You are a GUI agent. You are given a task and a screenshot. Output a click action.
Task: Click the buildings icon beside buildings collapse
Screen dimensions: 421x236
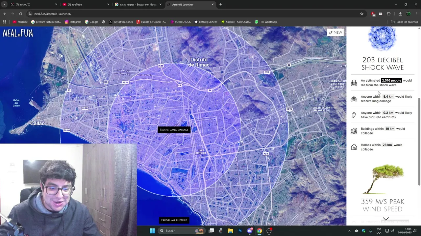pyautogui.click(x=354, y=131)
